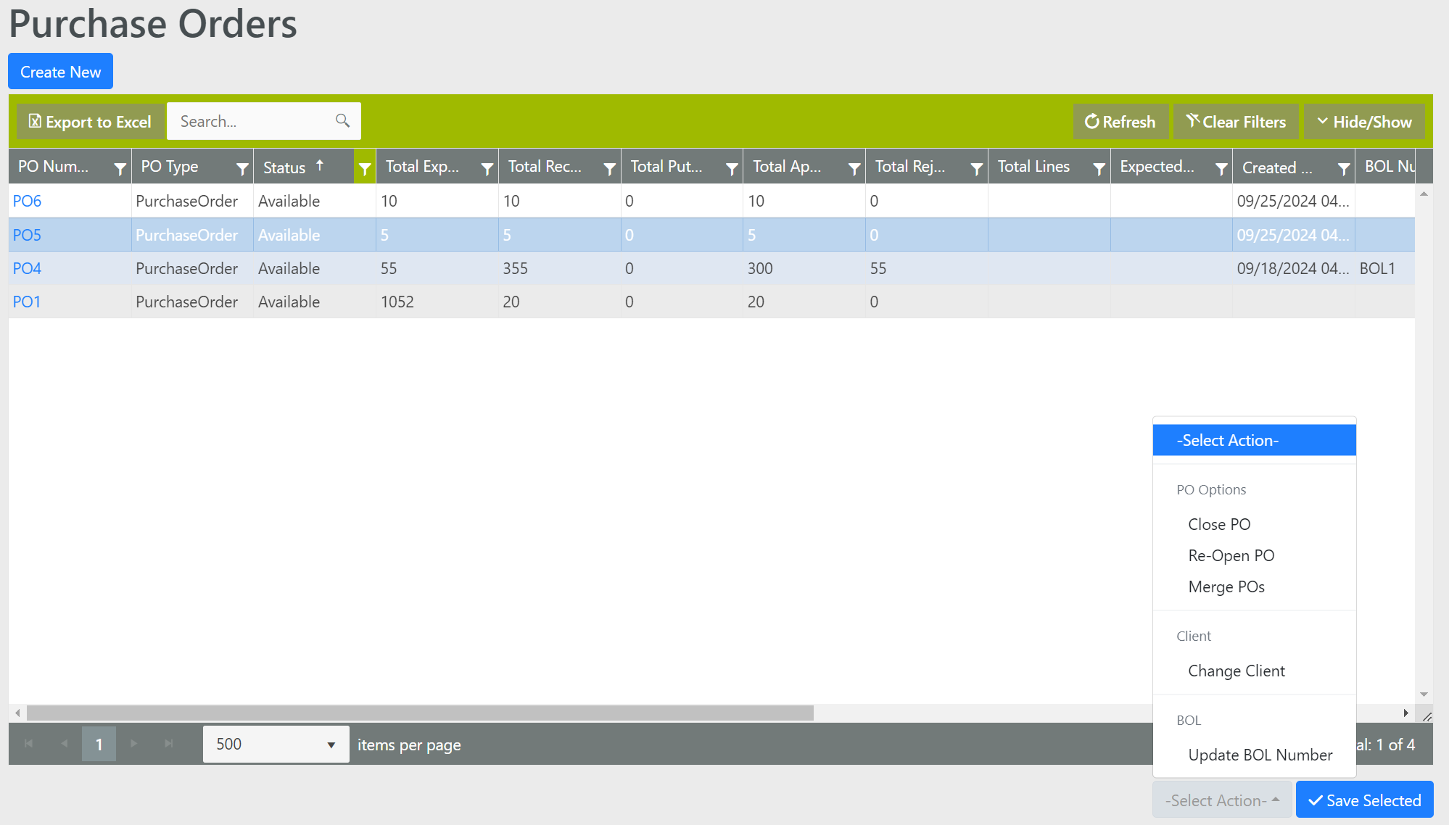Screen dimensions: 1449x825
Task: Go to next page arrow
Action: 133,744
